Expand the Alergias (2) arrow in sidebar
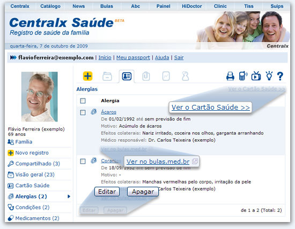Viewport: 295px width, 229px height. click(x=69, y=196)
